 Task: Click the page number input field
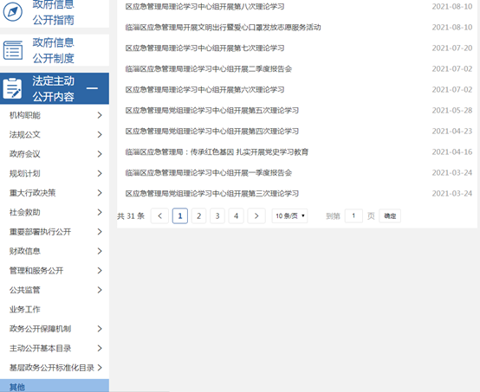[x=354, y=216]
